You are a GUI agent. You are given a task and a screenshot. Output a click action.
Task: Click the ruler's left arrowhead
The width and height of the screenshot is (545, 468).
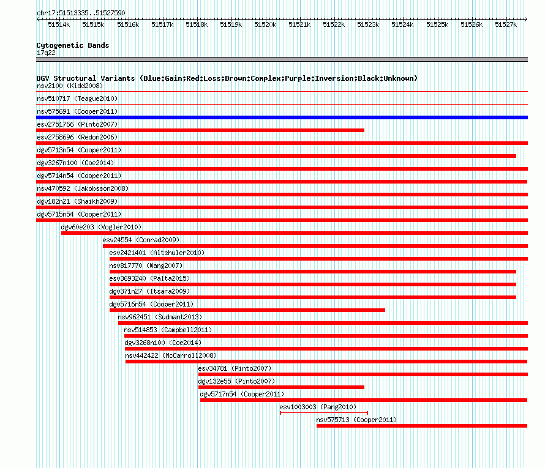38,19
